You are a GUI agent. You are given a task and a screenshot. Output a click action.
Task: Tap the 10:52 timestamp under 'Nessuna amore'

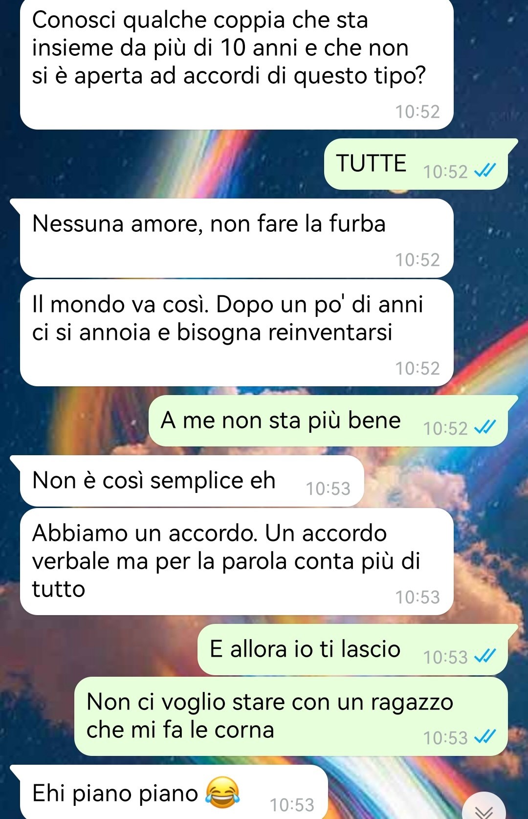(418, 260)
